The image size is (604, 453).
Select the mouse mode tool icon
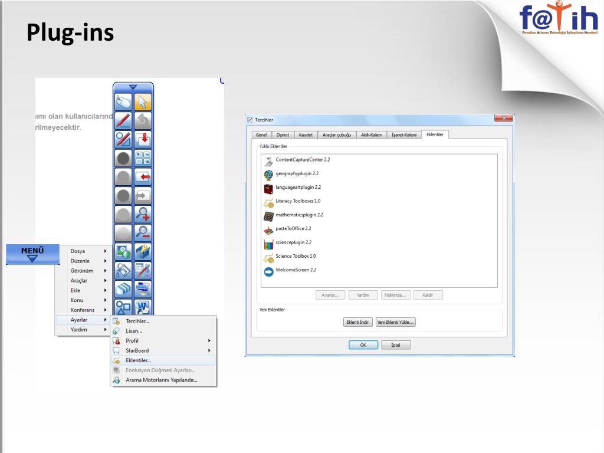123,103
